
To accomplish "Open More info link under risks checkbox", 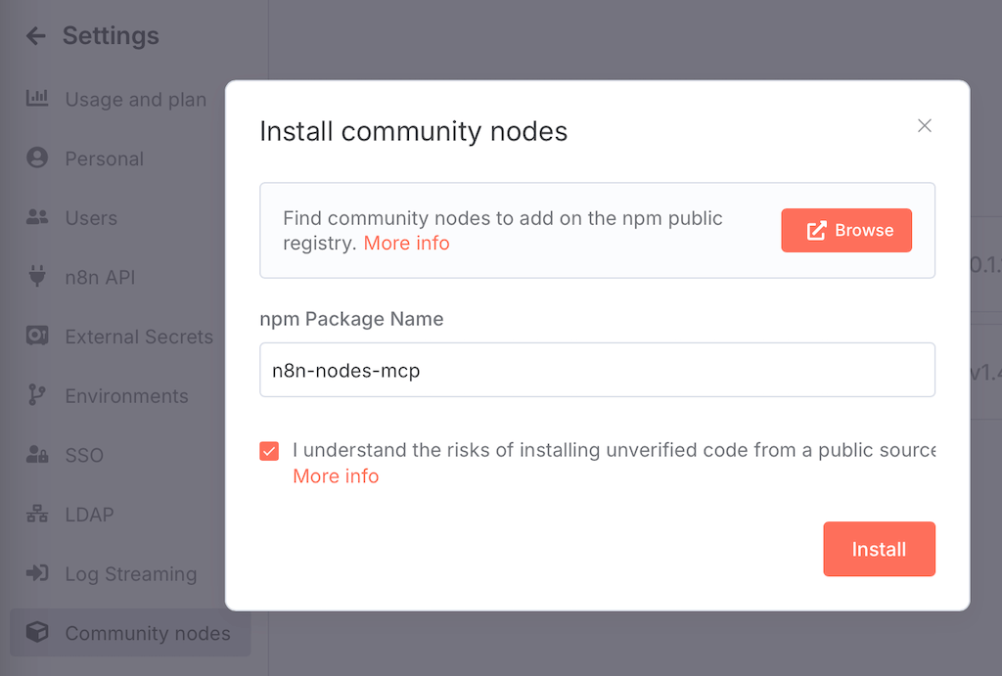I will tap(336, 476).
